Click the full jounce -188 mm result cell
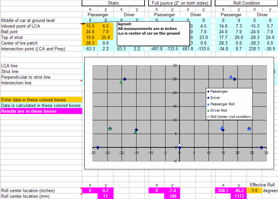Viewport: 278px width, 199px height. pyautogui.click(x=172, y=196)
